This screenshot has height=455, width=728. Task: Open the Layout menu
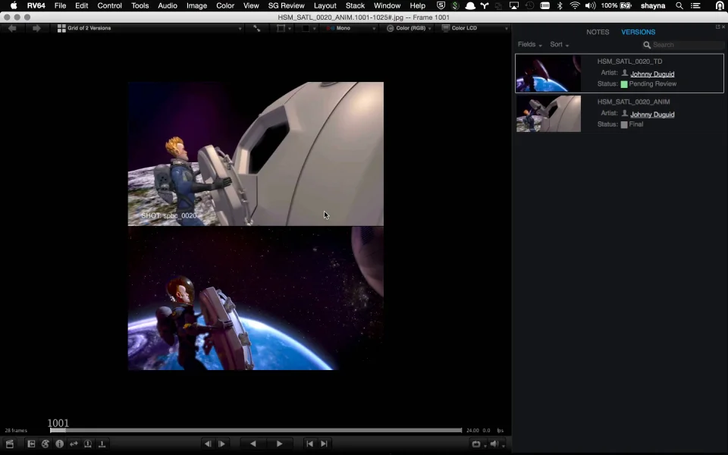[325, 5]
